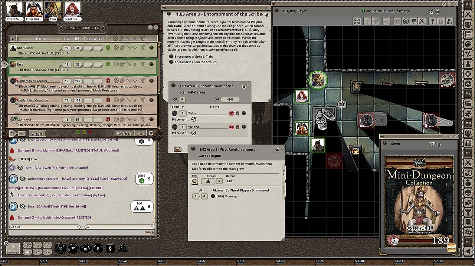This screenshot has width=475, height=266.
Task: Click the DIS modifier button
Action: 27,252
